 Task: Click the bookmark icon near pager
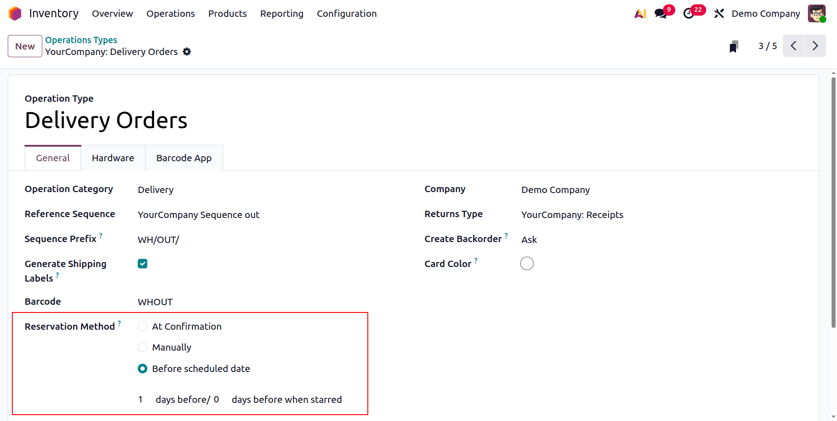734,46
